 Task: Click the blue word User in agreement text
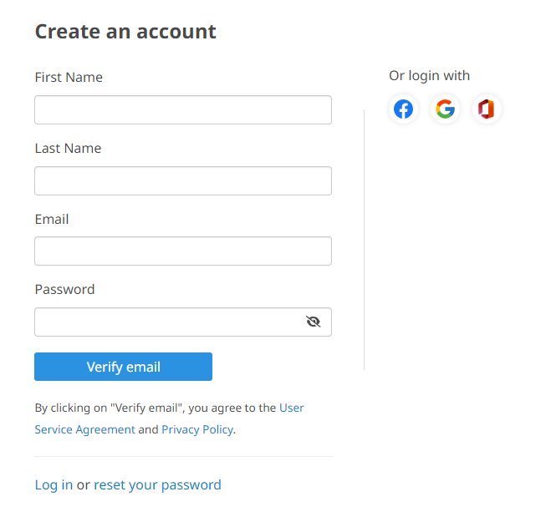click(x=292, y=408)
